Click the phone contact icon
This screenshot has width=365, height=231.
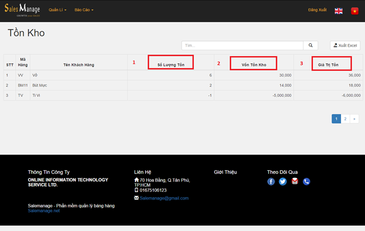[x=307, y=181]
